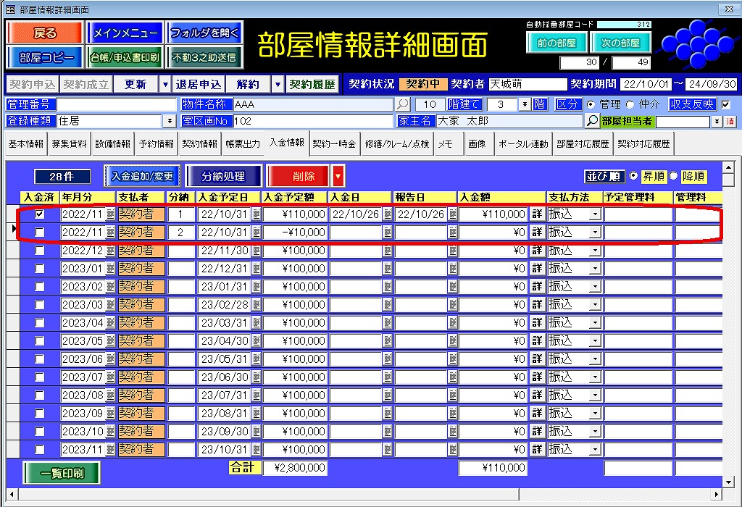This screenshot has width=742, height=507.
Task: Click 詳 detail icon on the first payment row
Action: click(x=537, y=214)
